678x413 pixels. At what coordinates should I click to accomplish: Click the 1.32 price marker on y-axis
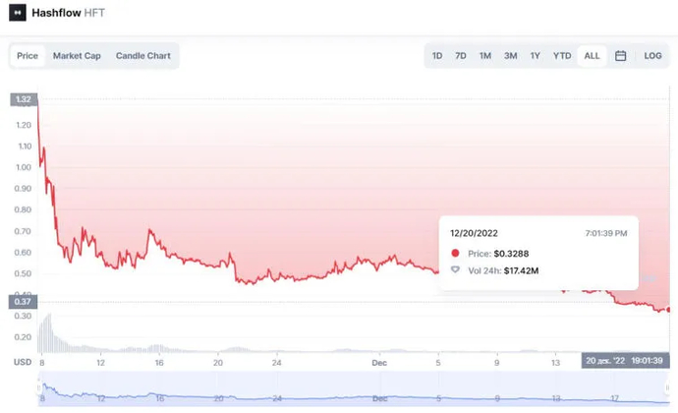tap(23, 99)
